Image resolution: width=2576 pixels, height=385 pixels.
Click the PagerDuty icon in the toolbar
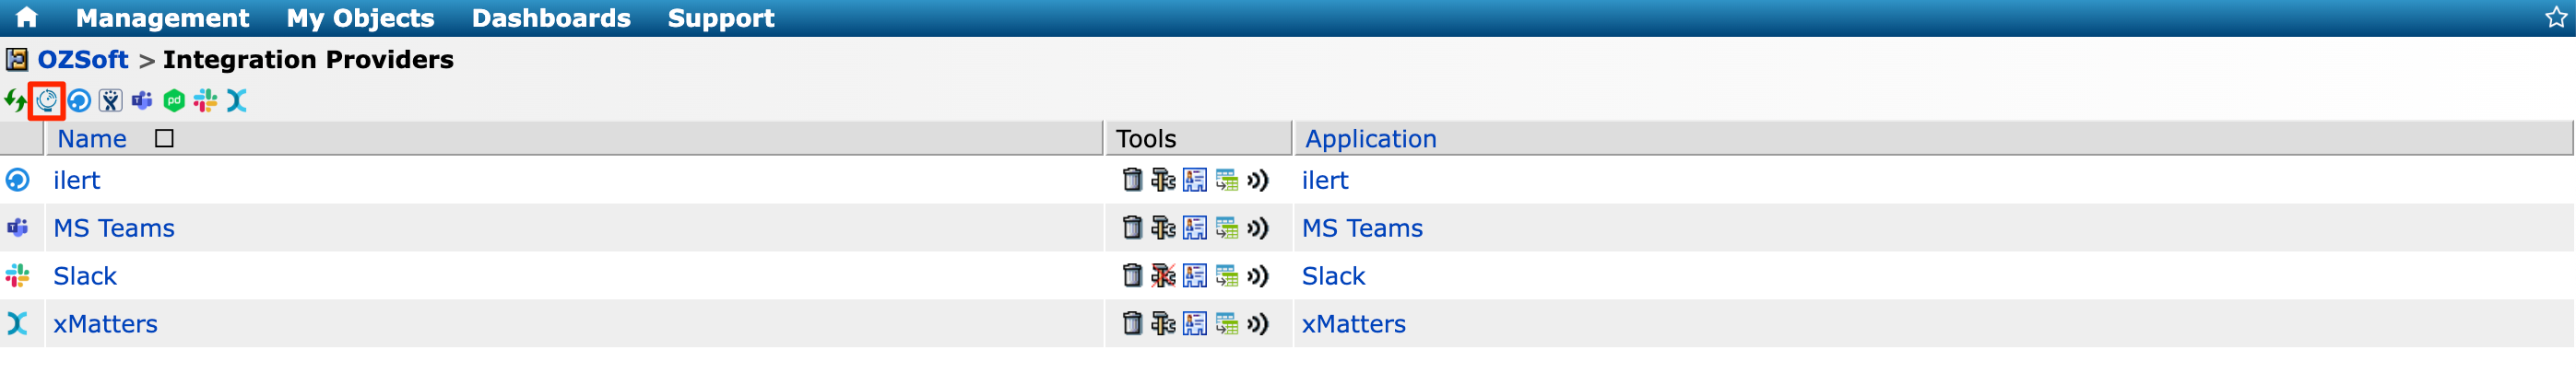click(x=174, y=101)
